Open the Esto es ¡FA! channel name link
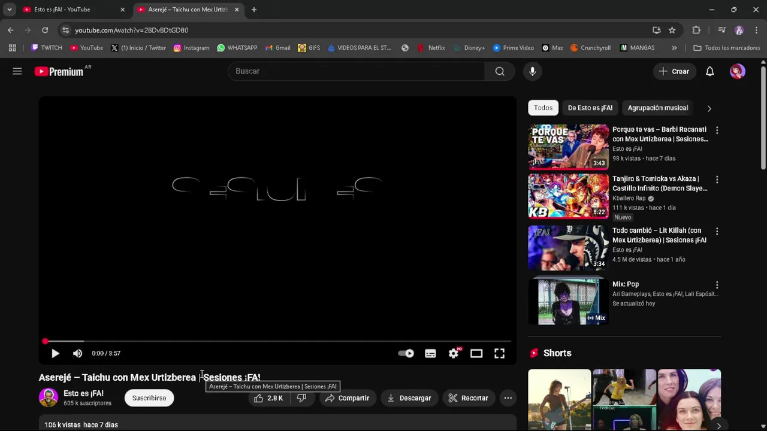This screenshot has height=431, width=767. pyautogui.click(x=83, y=393)
